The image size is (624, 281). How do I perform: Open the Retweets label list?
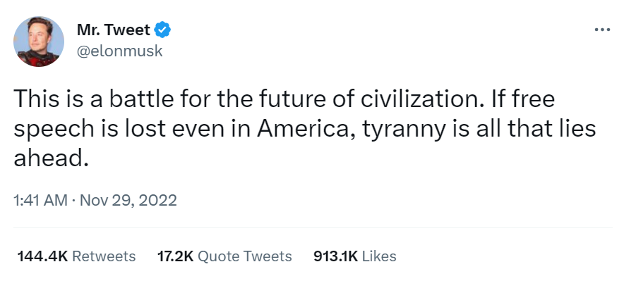[x=104, y=256]
